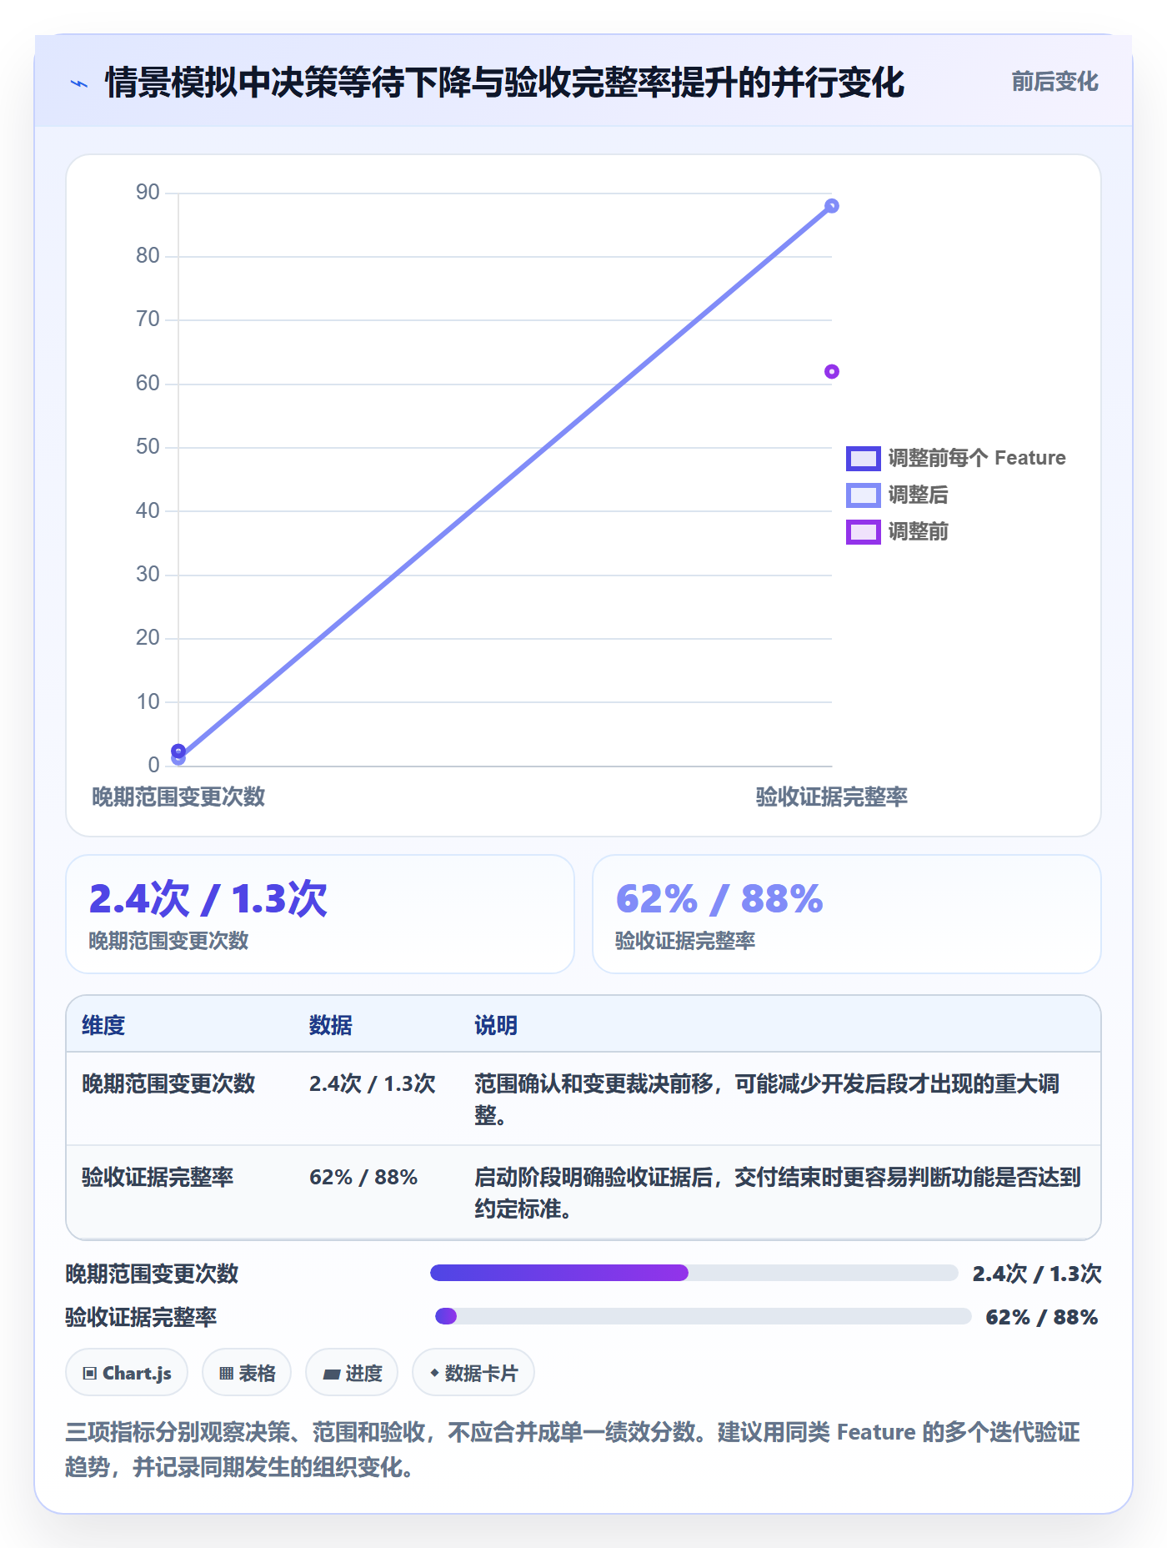Click the 2.4次 / 1.3次 value beside progress bar

[1037, 1274]
